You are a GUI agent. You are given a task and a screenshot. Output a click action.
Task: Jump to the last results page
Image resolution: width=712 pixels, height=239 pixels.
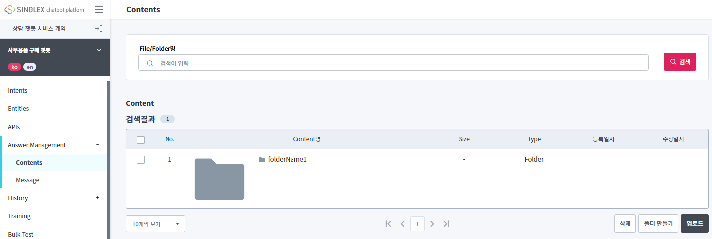click(446, 224)
